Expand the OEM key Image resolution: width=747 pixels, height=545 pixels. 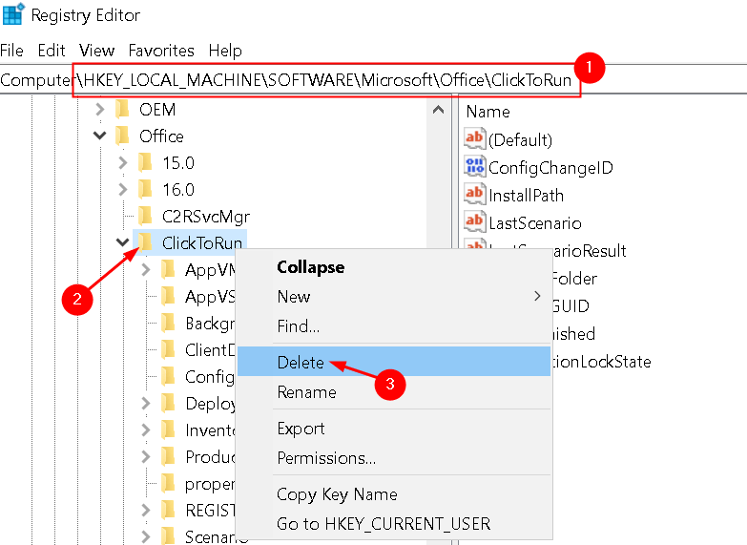99,110
